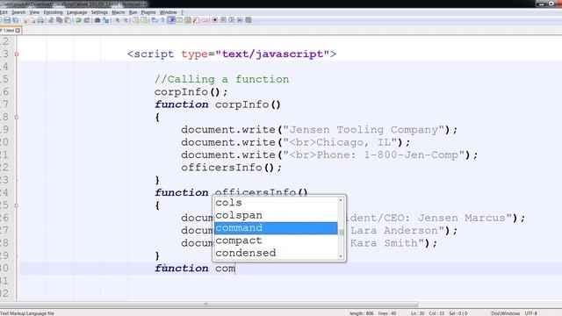Click the Start Recording macro icon
The image size is (562, 316).
pos(214,20)
